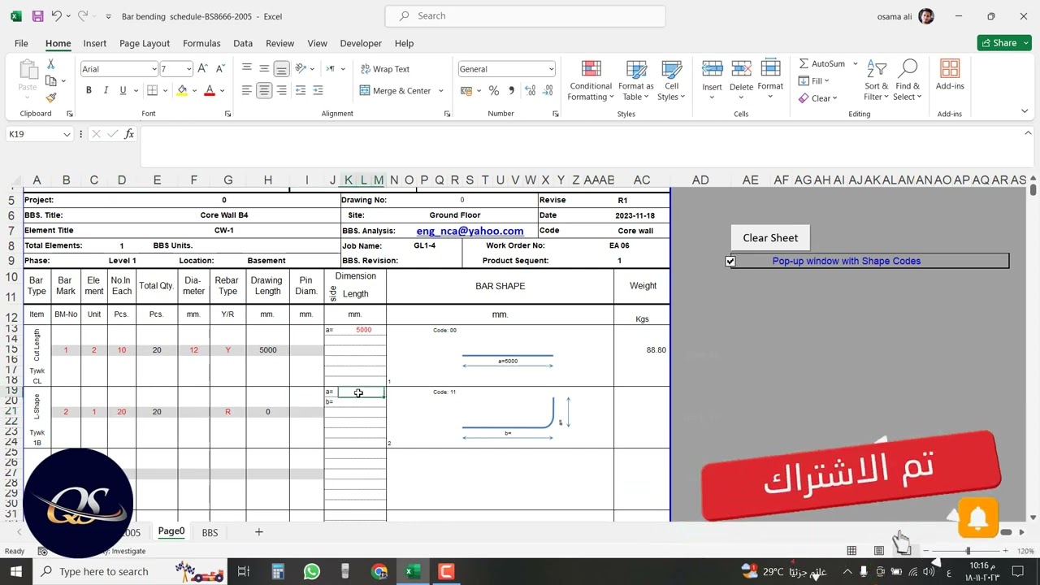The height and width of the screenshot is (585, 1040).
Task: Open the eng_nca@yahoo.com email link
Action: point(470,231)
